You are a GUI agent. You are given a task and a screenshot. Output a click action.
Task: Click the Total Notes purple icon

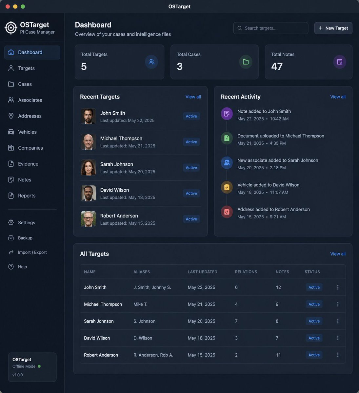coord(340,62)
